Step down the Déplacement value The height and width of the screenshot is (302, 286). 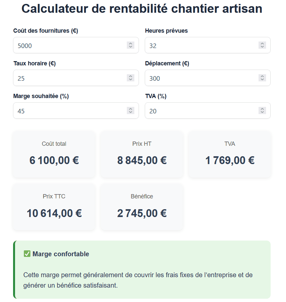click(x=262, y=79)
